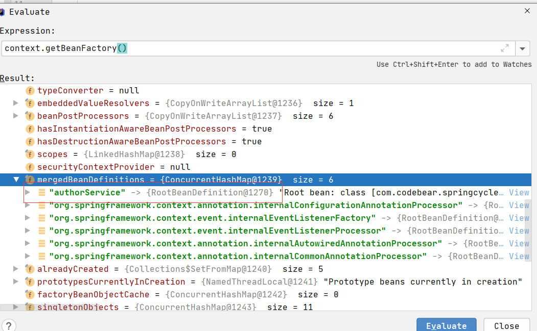Click the View link for authorService
Image resolution: width=537 pixels, height=331 pixels.
tap(519, 192)
